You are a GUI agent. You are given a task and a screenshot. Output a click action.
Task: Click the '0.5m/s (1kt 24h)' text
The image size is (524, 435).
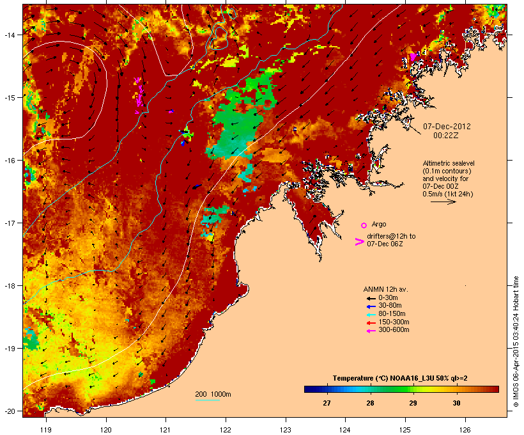pos(448,194)
